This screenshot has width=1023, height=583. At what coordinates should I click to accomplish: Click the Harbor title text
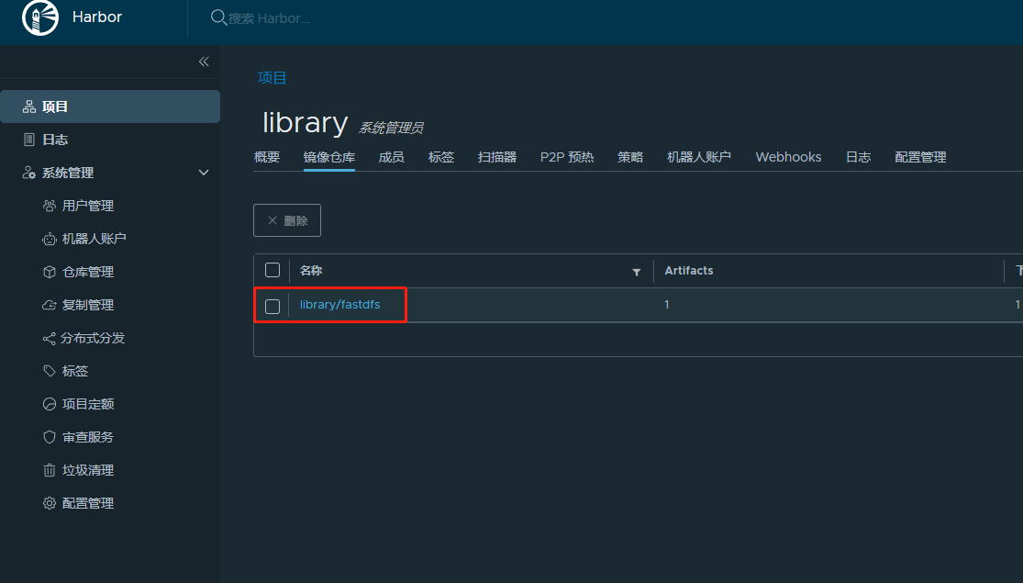point(97,17)
